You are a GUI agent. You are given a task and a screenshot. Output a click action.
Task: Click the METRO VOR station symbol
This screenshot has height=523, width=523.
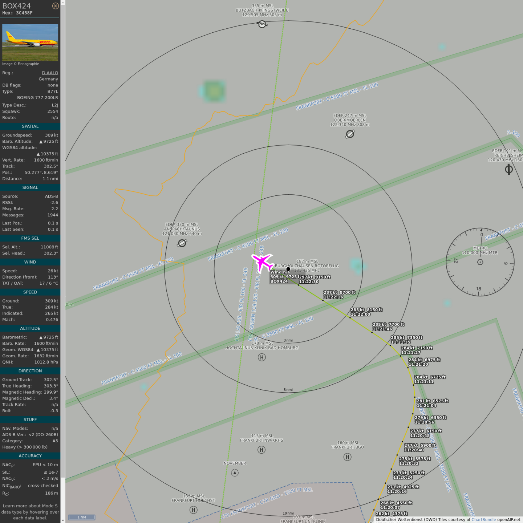click(480, 262)
